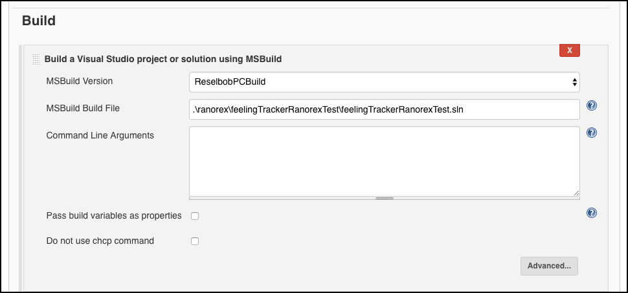Click the drag handle of the MSBuild step
Viewport: 628px width, 293px height.
36,60
